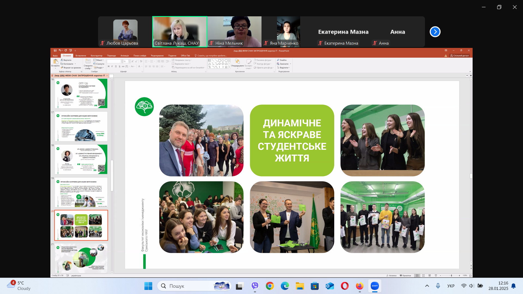This screenshot has height=294, width=523.
Task: Click the Viber icon in taskbar
Action: 255,286
